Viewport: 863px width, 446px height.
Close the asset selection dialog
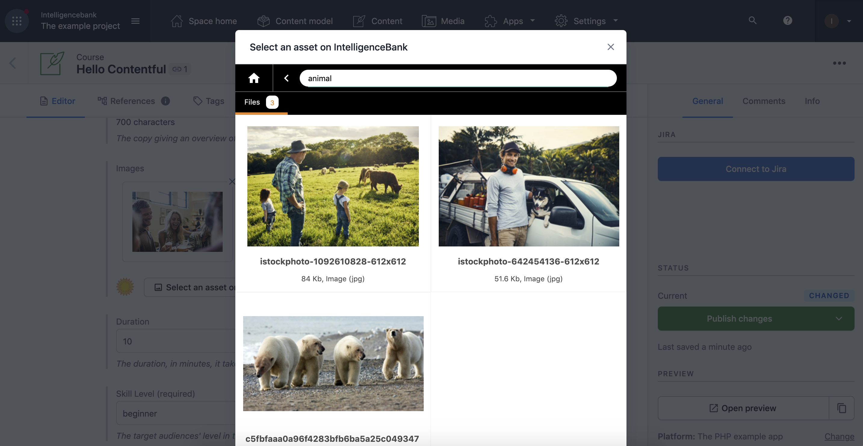click(x=610, y=47)
